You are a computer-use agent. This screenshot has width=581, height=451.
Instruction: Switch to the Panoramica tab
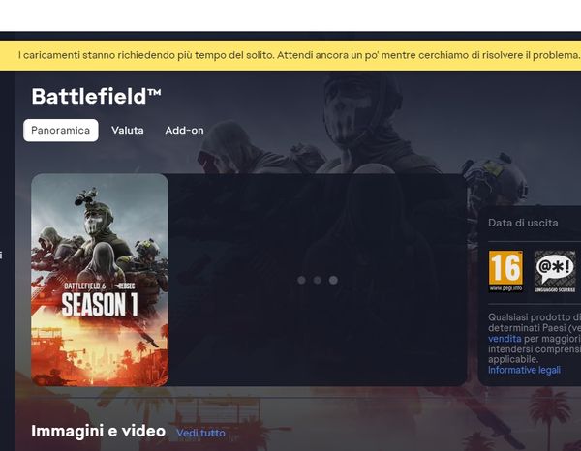(x=60, y=131)
